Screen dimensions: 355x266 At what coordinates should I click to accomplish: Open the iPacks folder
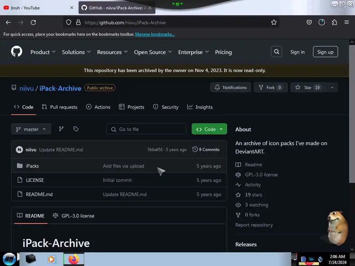[x=32, y=166]
